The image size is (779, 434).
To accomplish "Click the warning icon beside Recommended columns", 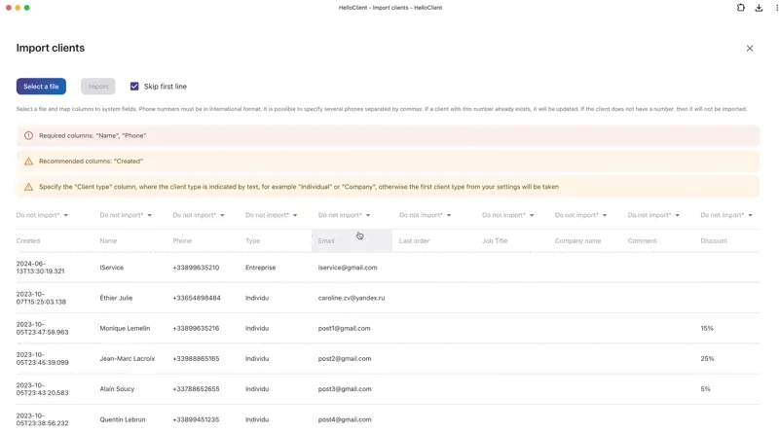I will 29,162.
